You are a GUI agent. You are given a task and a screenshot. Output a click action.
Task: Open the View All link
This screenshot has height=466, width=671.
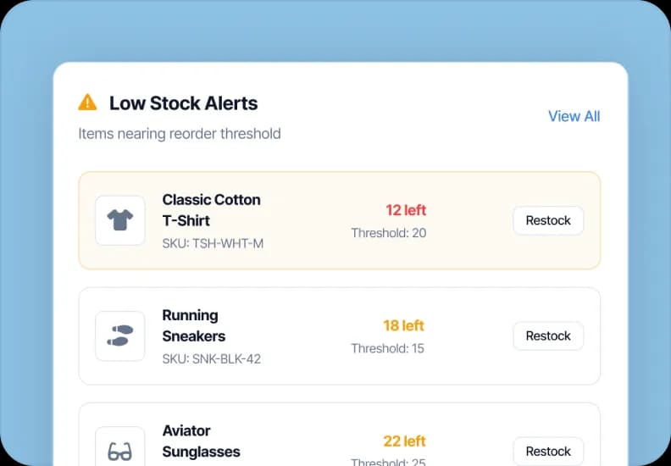pyautogui.click(x=574, y=116)
